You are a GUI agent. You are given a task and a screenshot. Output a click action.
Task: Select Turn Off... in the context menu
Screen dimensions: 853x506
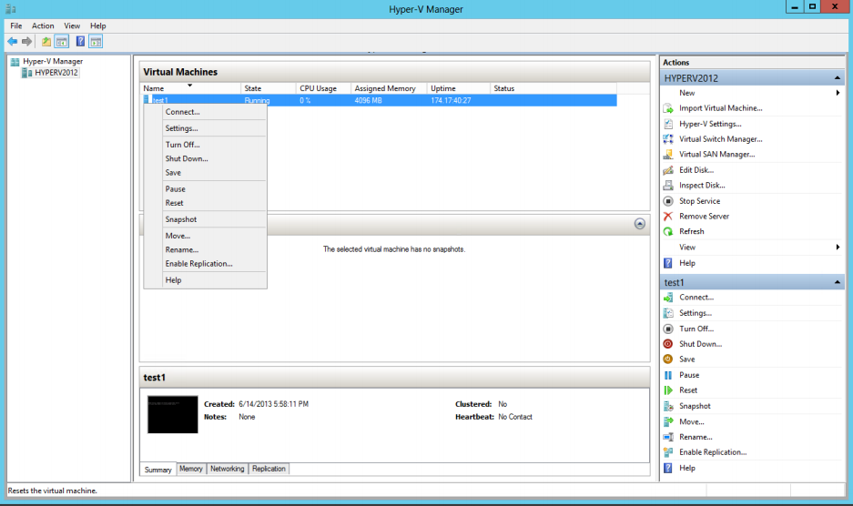tap(182, 145)
